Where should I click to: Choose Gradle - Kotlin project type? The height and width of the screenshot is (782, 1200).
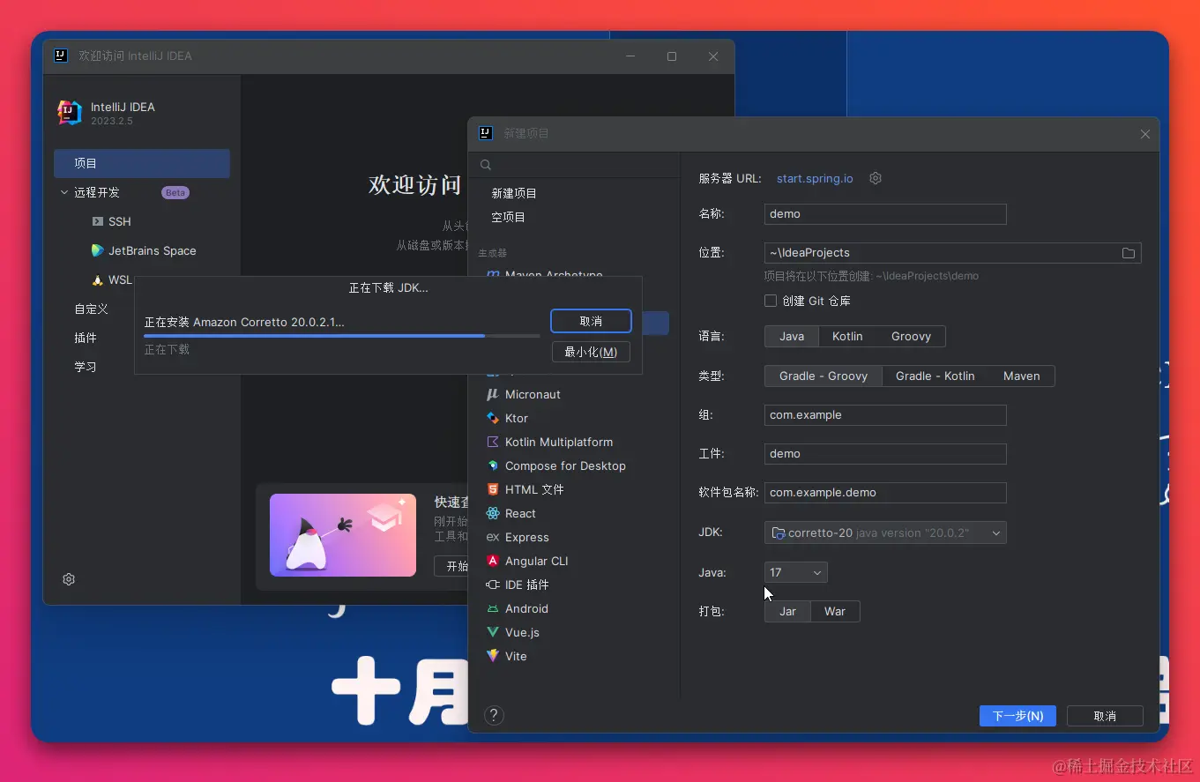click(x=935, y=376)
